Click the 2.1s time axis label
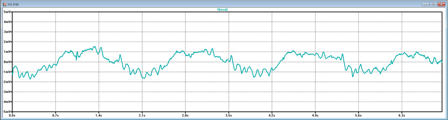The image size is (448, 120). point(142,116)
